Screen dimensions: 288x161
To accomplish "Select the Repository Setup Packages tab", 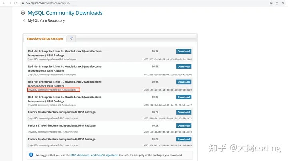I will click(45, 39).
